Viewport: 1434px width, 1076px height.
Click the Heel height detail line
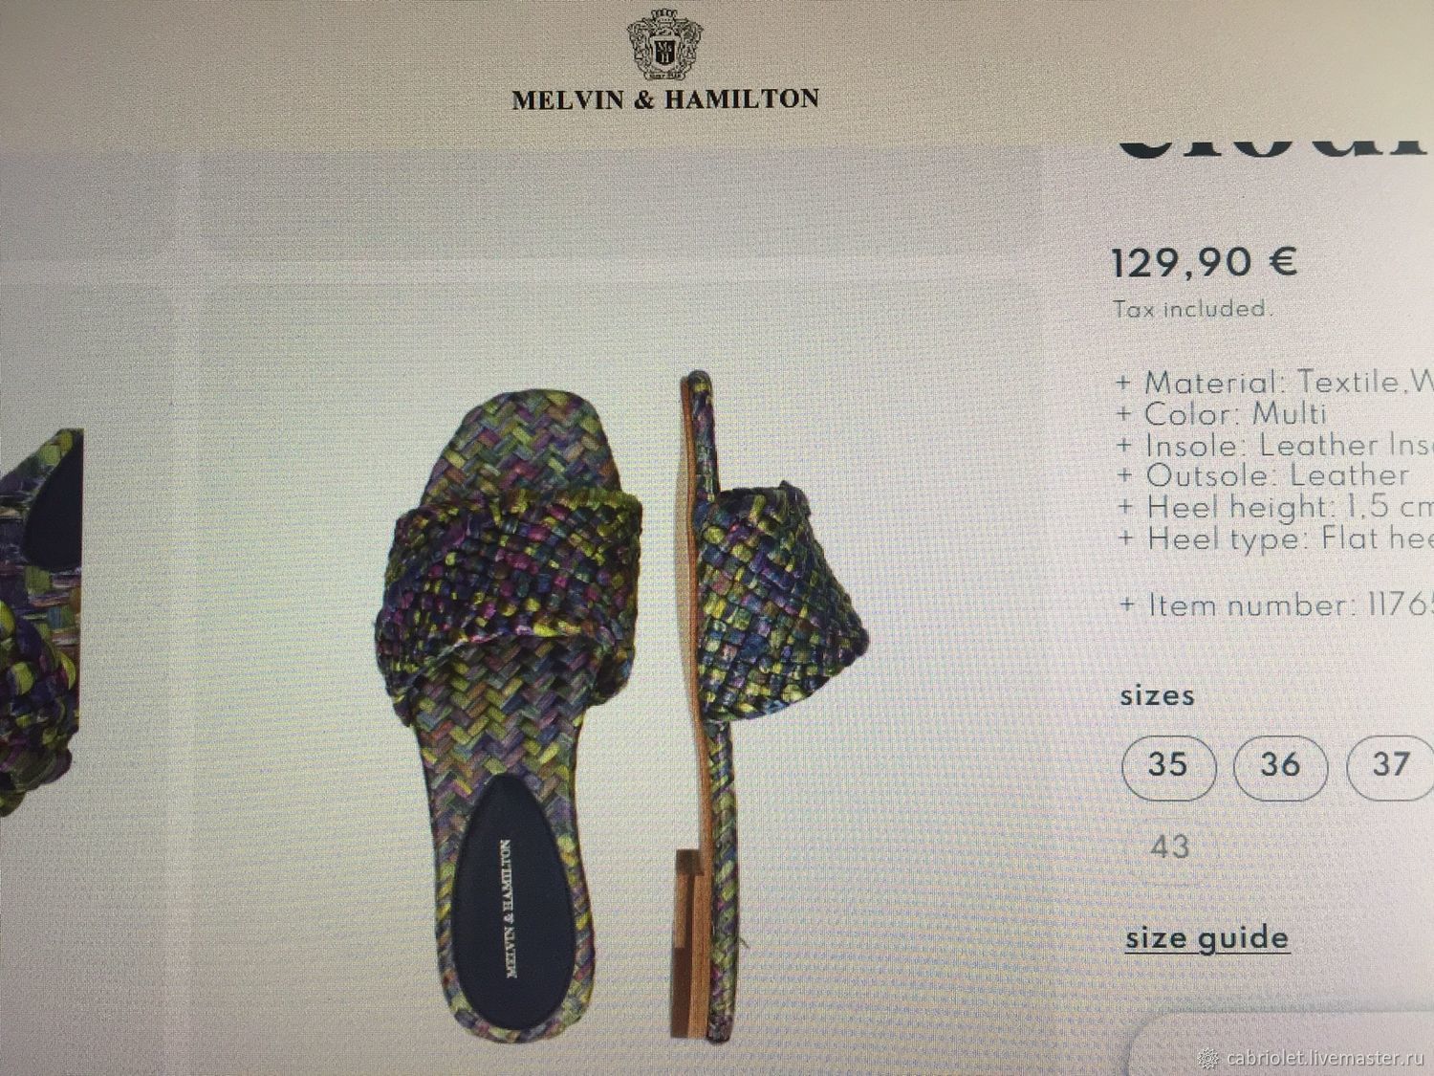(x=1275, y=507)
